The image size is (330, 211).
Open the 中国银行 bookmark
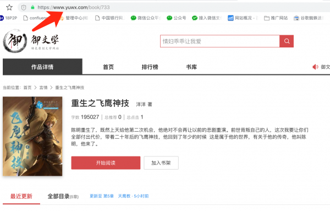110,18
